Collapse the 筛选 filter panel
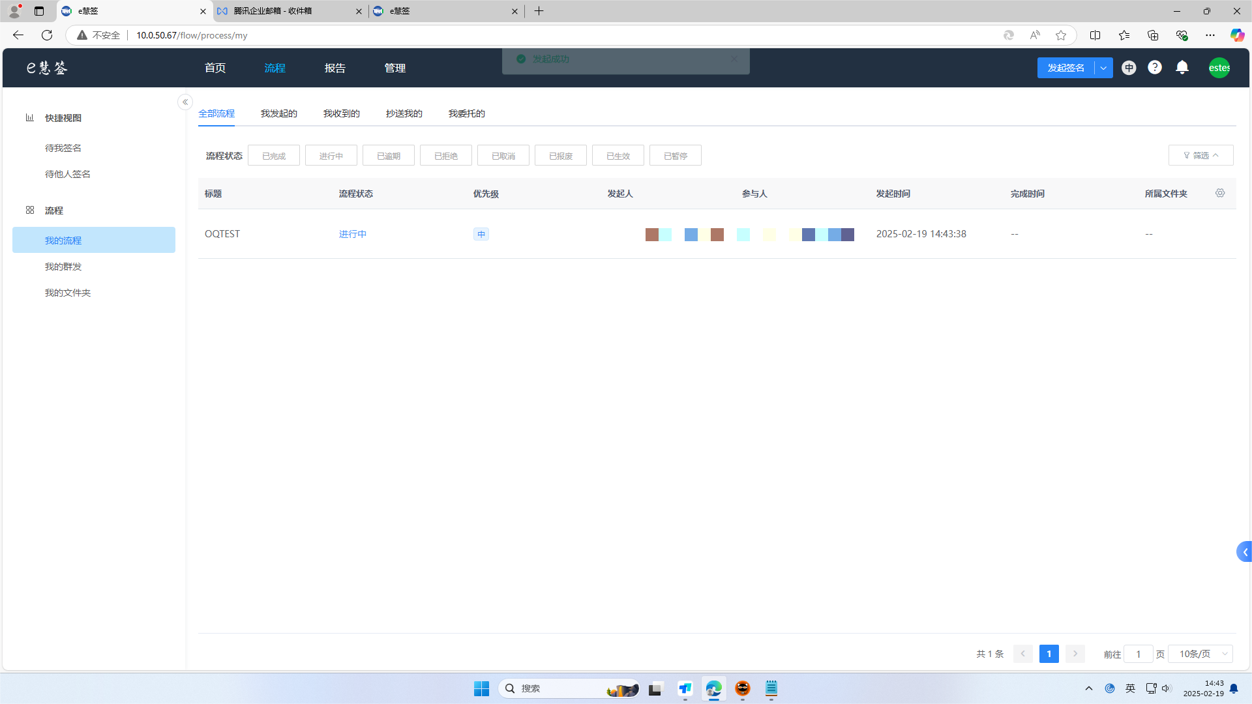Viewport: 1252px width, 704px height. click(x=1200, y=156)
